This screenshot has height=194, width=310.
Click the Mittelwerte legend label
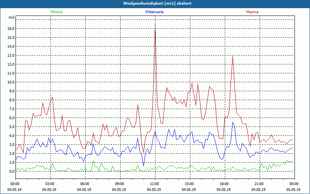154,12
